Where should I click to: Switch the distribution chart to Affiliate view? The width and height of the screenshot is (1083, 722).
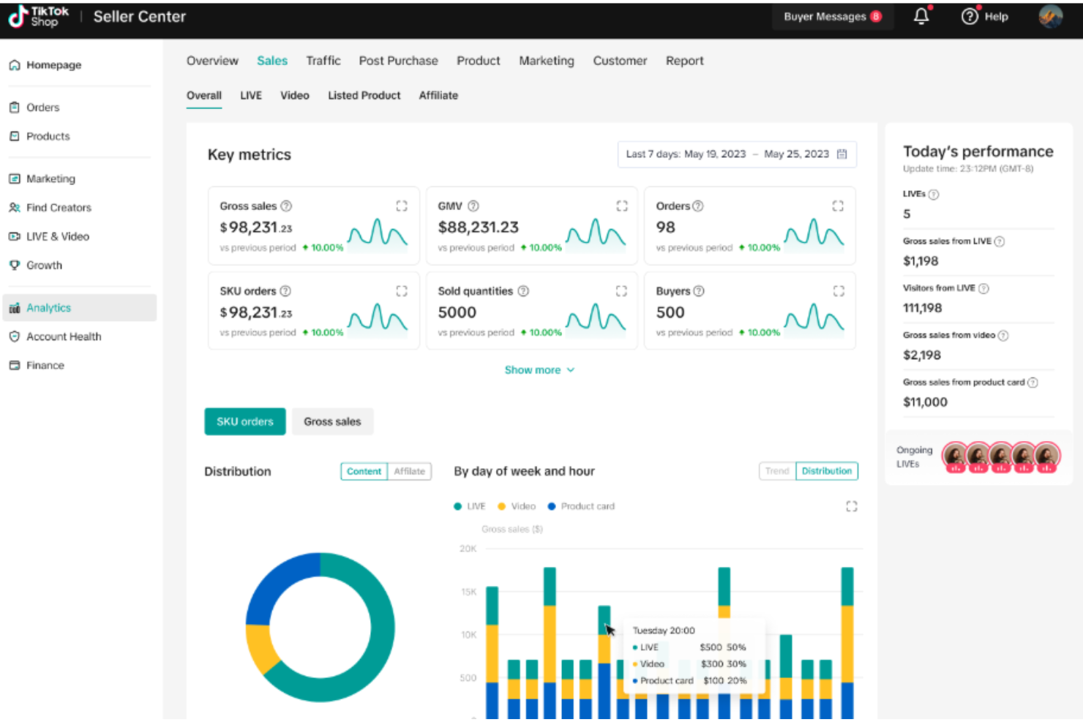409,471
